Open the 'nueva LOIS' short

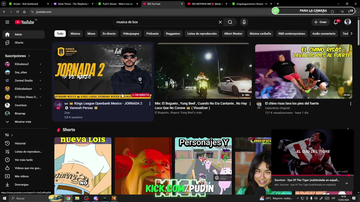click(x=83, y=166)
